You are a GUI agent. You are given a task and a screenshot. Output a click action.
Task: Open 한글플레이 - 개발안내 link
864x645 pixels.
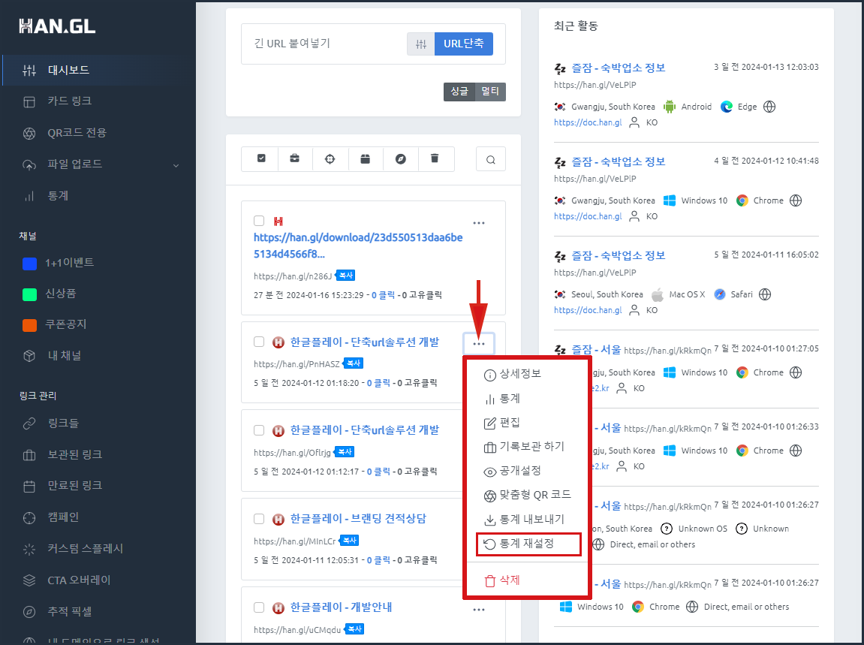coord(341,607)
